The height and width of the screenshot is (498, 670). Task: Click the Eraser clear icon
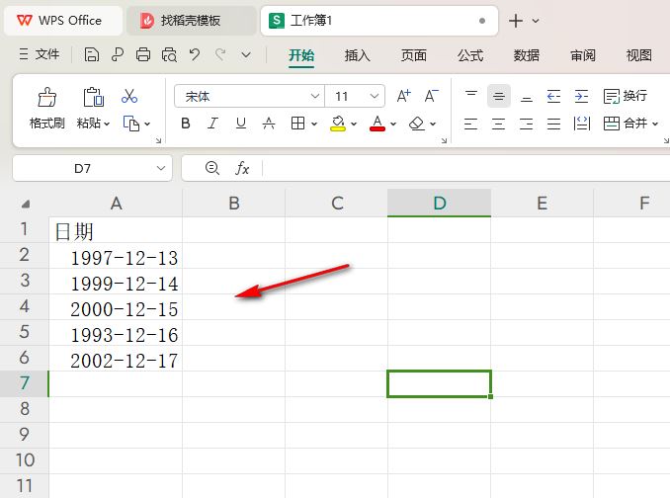point(417,124)
